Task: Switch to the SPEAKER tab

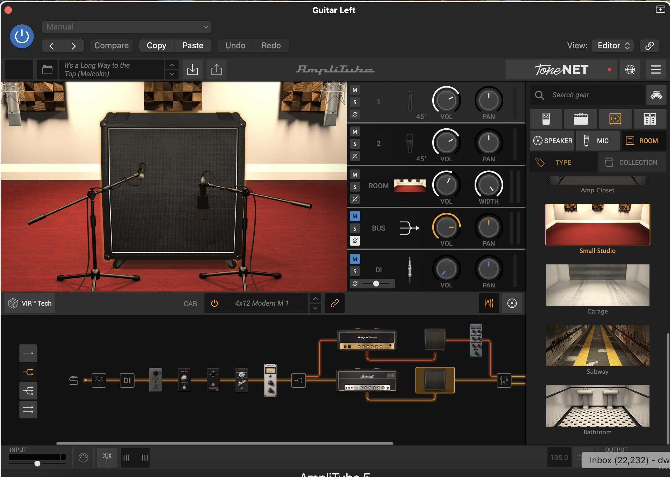Action: pyautogui.click(x=552, y=141)
